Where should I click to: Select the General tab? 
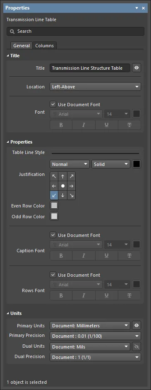point(22,46)
